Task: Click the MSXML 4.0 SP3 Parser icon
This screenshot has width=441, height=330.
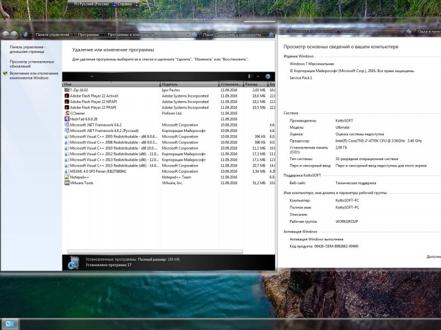Action: (67, 172)
